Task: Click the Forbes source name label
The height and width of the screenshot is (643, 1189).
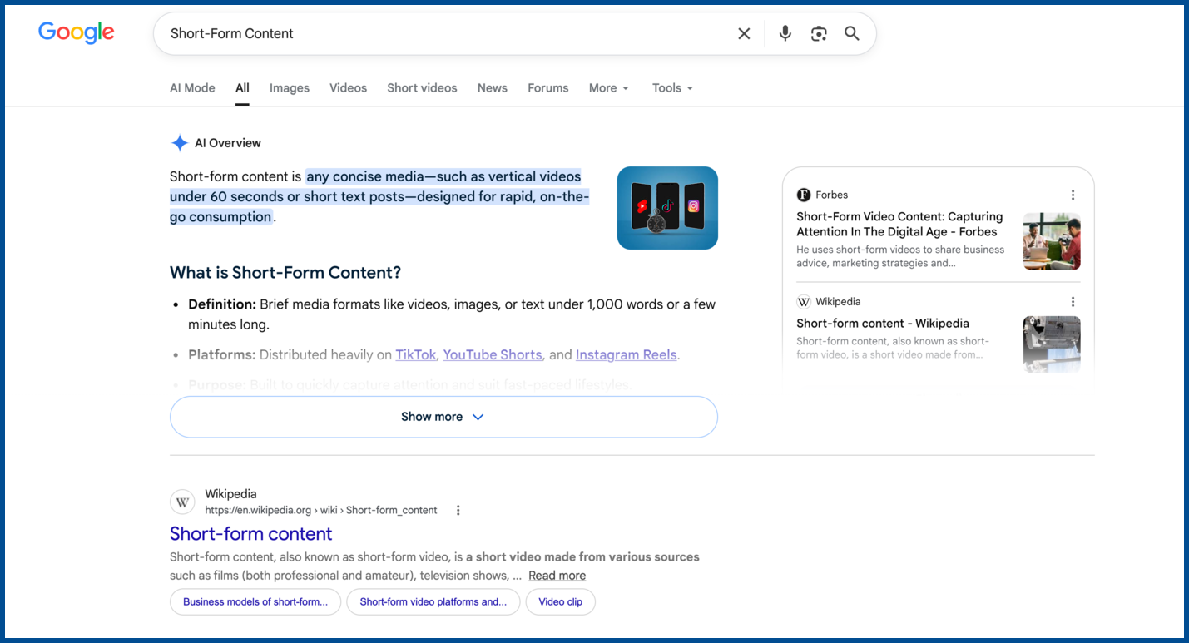Action: [831, 195]
